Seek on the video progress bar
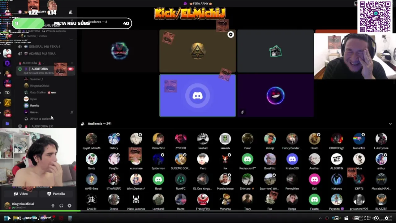The height and width of the screenshot is (223, 396). [198, 211]
